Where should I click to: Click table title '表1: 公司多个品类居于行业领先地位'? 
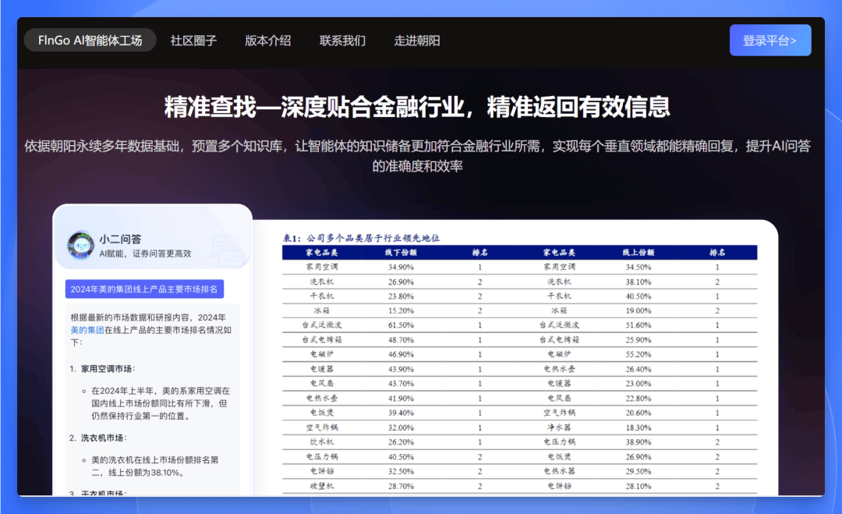[361, 238]
